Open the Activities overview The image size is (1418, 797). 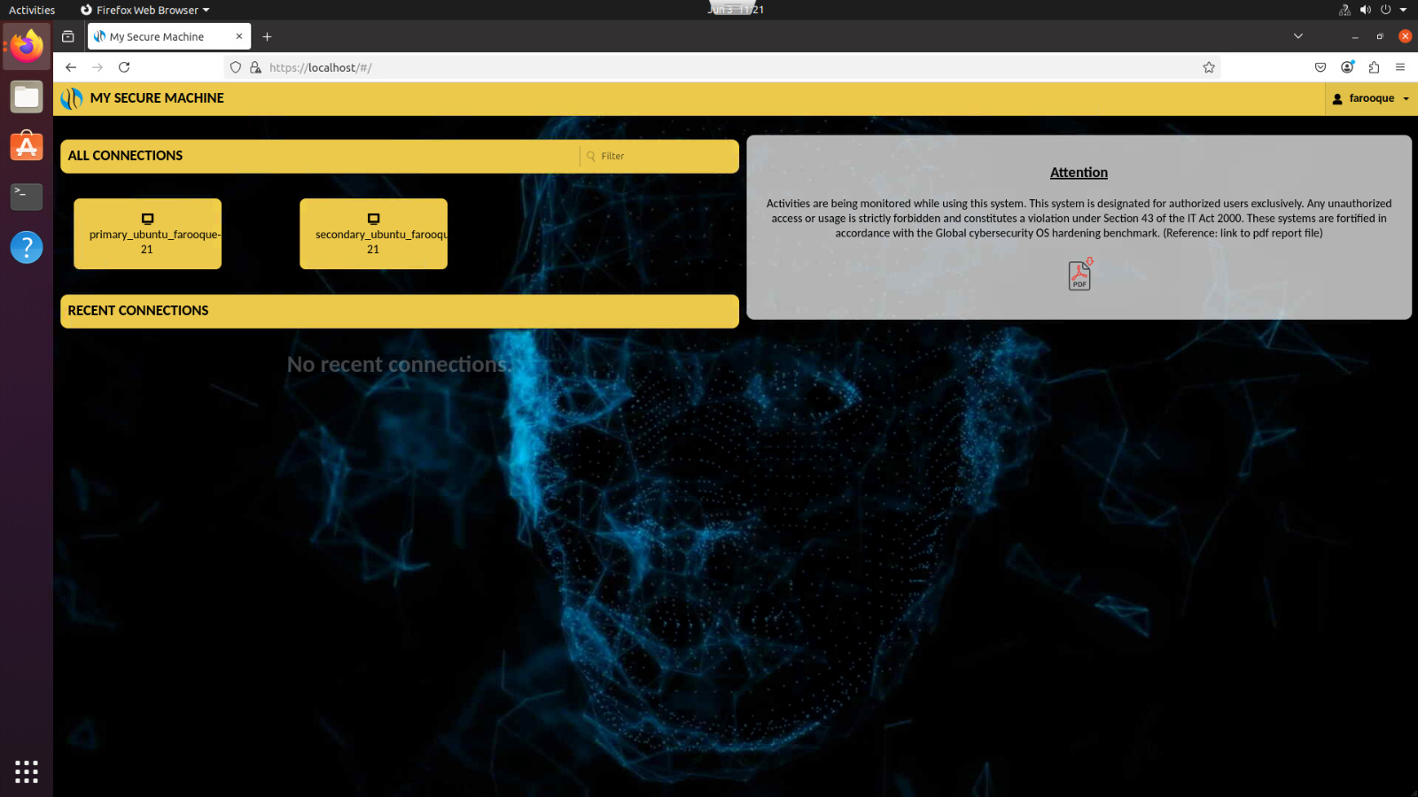pyautogui.click(x=32, y=10)
